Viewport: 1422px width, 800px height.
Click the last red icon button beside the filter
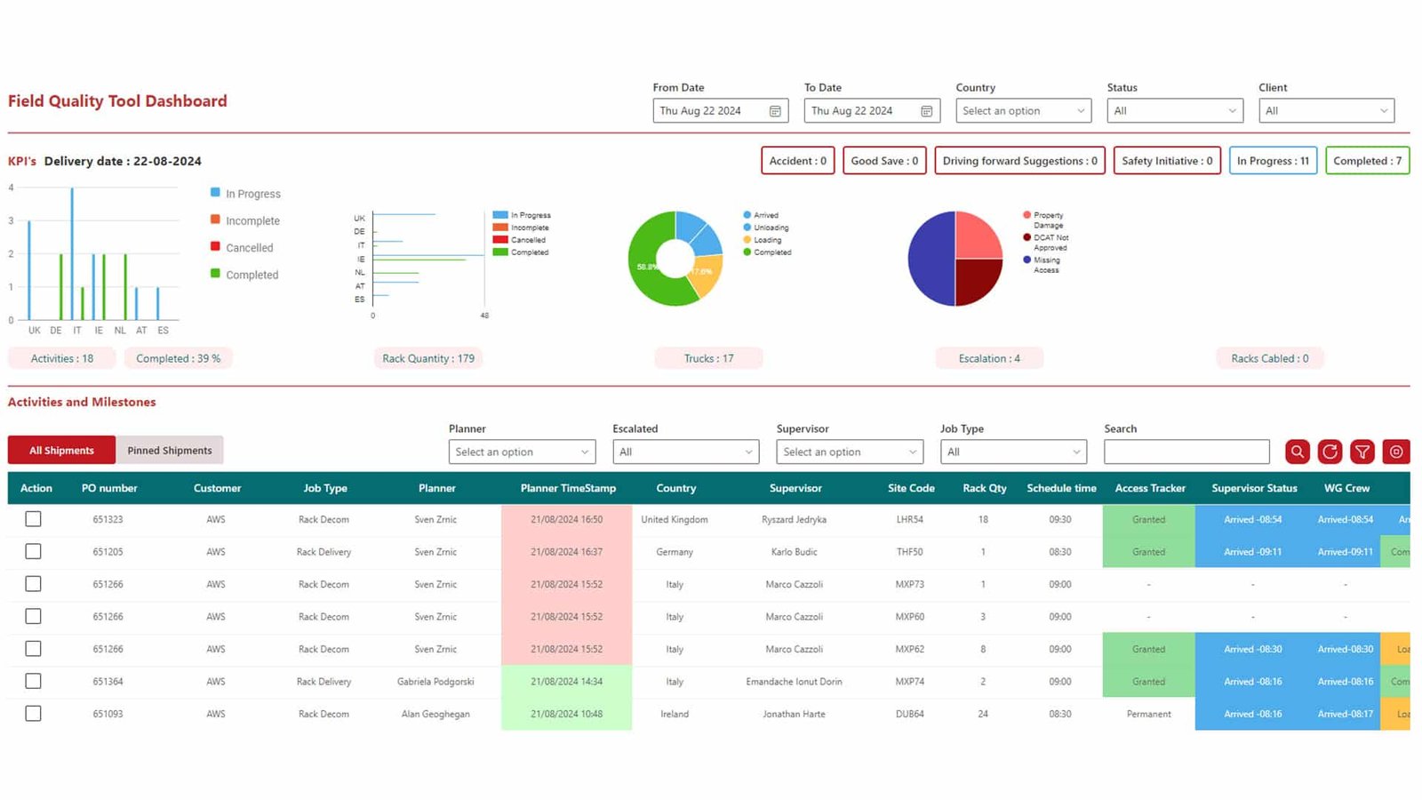pos(1396,452)
